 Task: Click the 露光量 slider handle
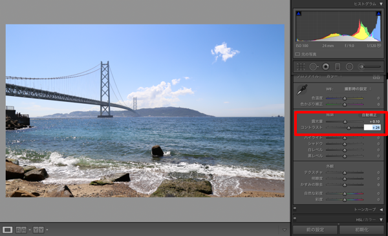[345, 122]
